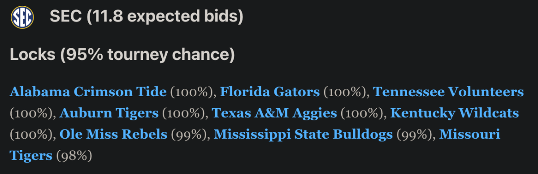Viewport: 538px width, 174px height.
Task: Click the 100% after Alabama Crimson Tide
Action: [x=191, y=93]
